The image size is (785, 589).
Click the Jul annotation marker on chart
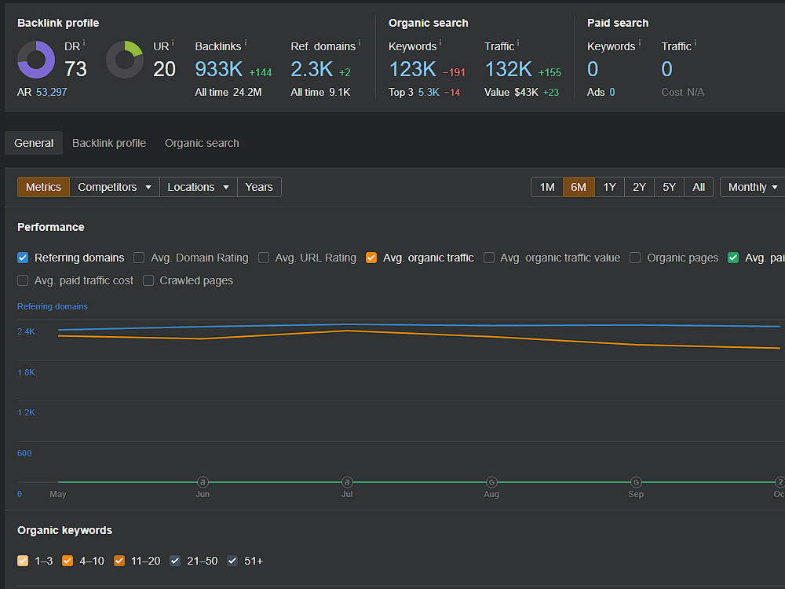(347, 482)
